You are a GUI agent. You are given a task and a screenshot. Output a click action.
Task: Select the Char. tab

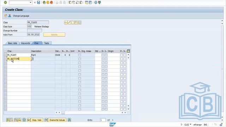tap(36, 43)
